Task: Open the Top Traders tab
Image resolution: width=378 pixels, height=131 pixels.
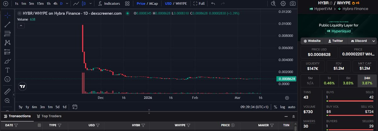Action: click(49, 116)
